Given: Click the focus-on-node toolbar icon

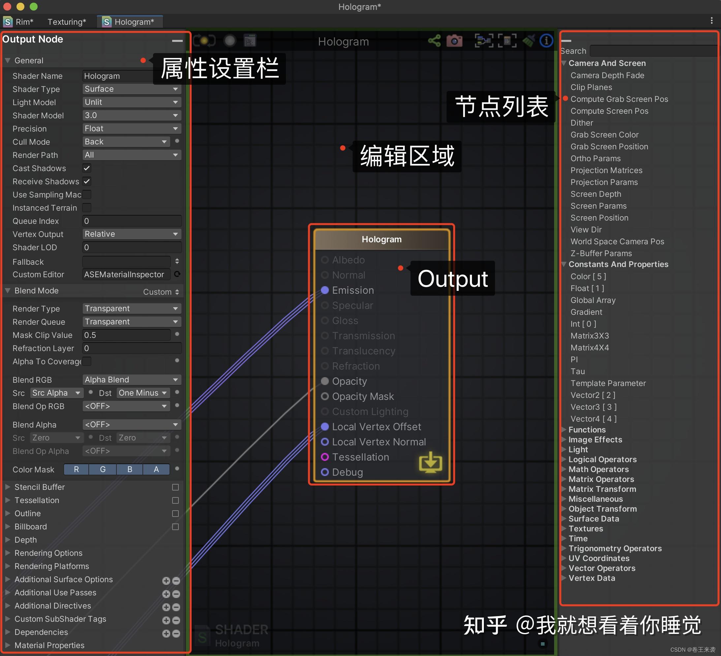Looking at the screenshot, I should pyautogui.click(x=484, y=41).
